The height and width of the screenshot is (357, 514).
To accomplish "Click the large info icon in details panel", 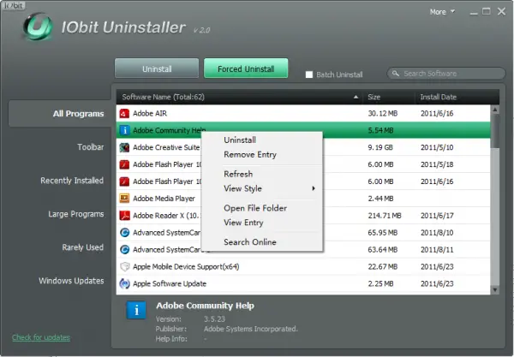I will (x=136, y=310).
